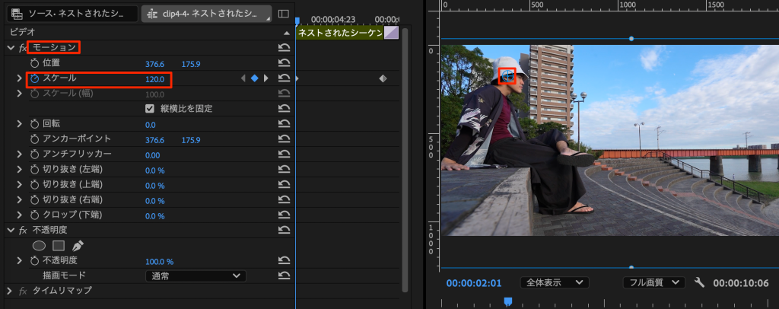Open the 全体表示 zoom level dropdown
The image size is (779, 309).
[x=555, y=282]
